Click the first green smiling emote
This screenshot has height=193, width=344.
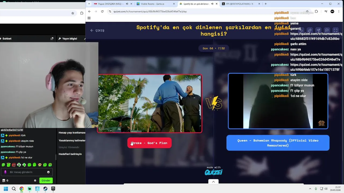click(3, 165)
